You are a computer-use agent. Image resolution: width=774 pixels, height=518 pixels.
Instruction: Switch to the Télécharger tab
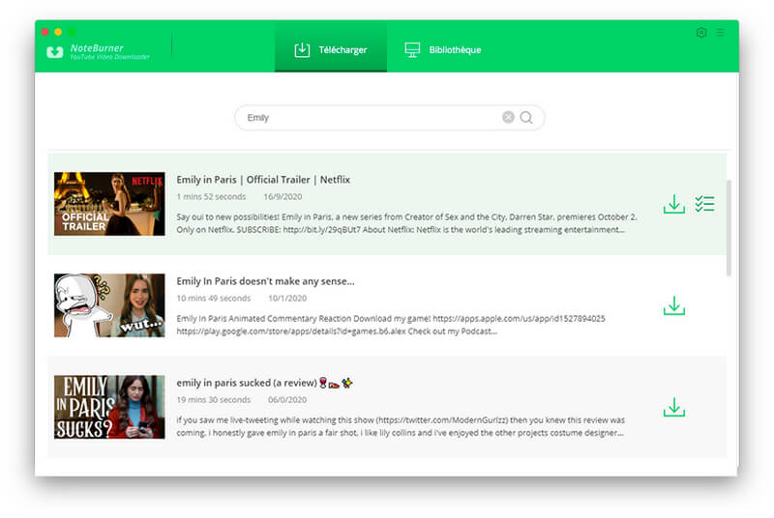click(331, 47)
